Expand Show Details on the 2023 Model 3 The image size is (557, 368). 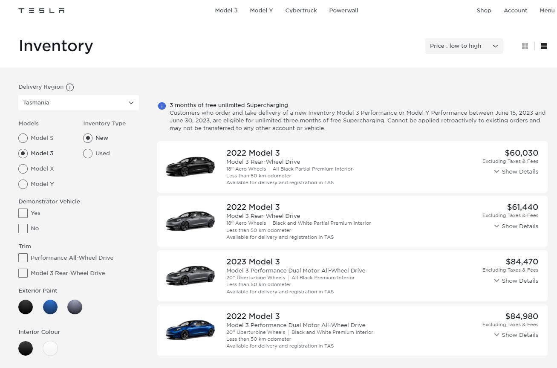point(516,281)
